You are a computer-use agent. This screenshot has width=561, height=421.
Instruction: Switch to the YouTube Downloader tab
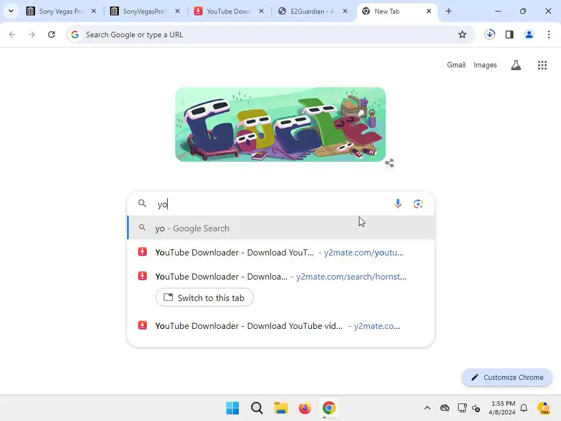point(230,11)
